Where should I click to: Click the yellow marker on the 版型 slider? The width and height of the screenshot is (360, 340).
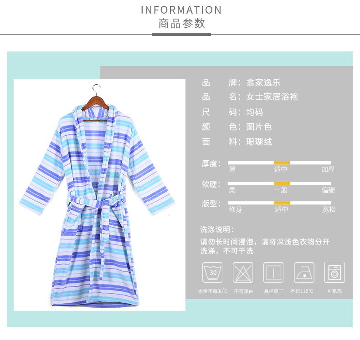click(282, 203)
